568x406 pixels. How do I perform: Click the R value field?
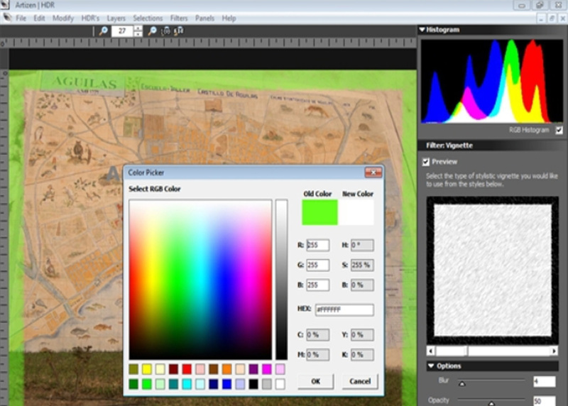pos(317,245)
